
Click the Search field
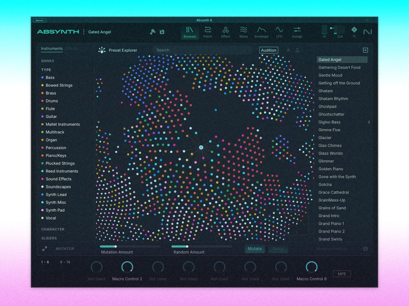tap(203, 50)
